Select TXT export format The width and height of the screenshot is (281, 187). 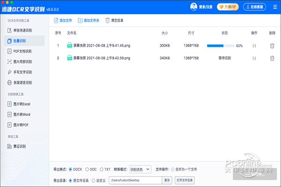[102, 169]
